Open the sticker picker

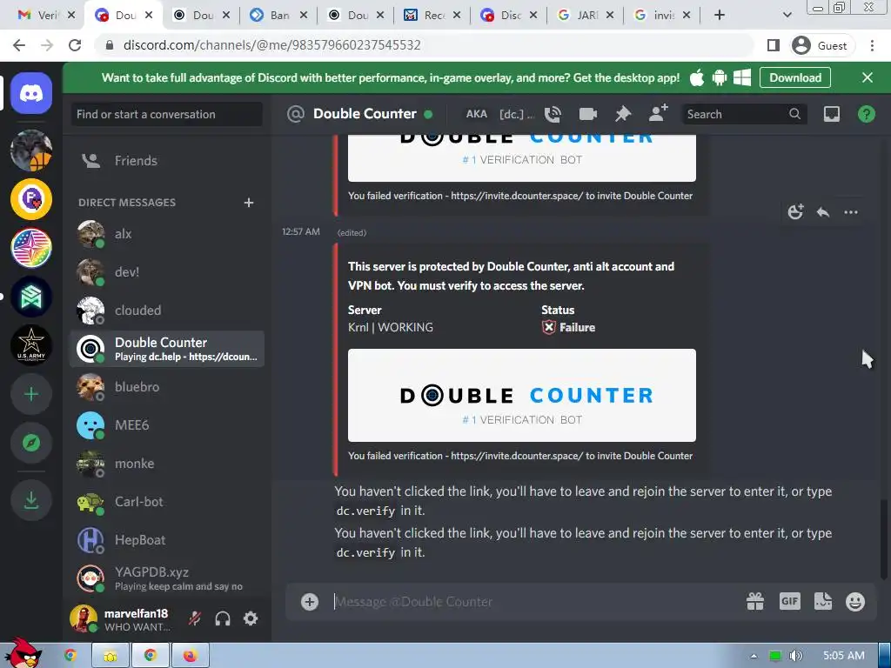(823, 601)
